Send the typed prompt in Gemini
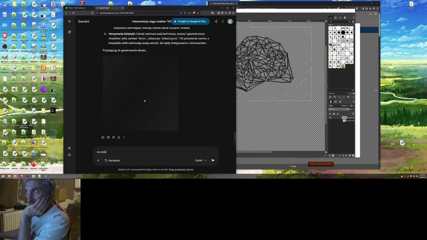Viewport: 427px width, 240px height. point(213,160)
